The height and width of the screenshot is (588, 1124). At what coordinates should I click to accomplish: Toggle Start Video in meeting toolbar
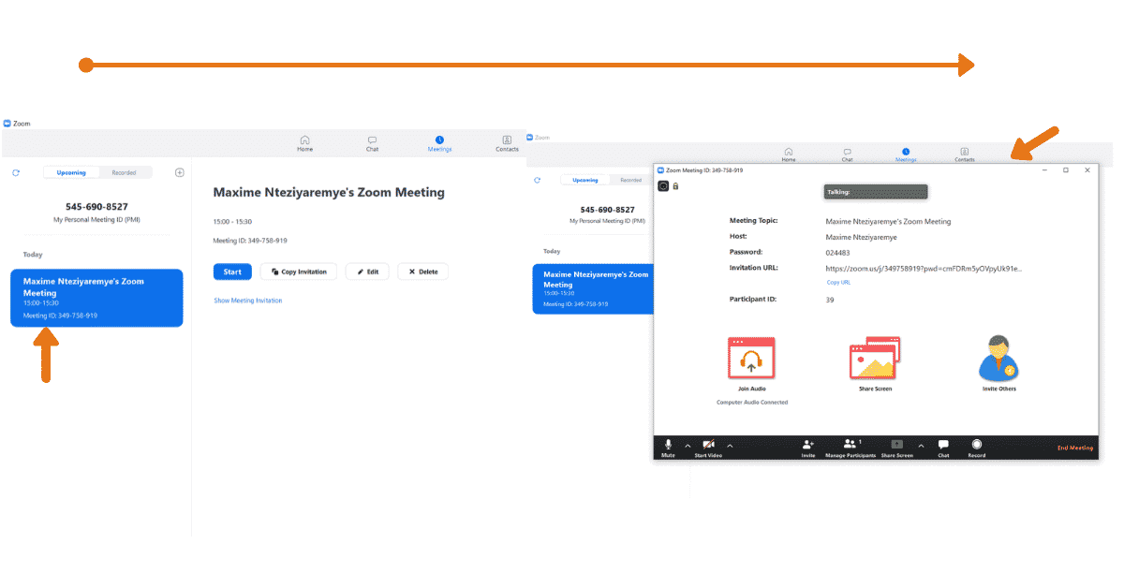tap(708, 448)
